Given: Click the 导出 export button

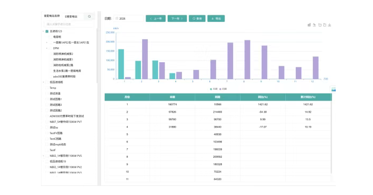Looking at the screenshot, I should tap(216, 19).
